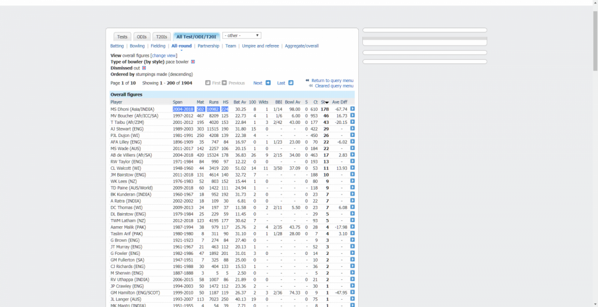Image resolution: width=598 pixels, height=307 pixels.
Task: Click the Ave Diff column header
Action: tap(340, 102)
